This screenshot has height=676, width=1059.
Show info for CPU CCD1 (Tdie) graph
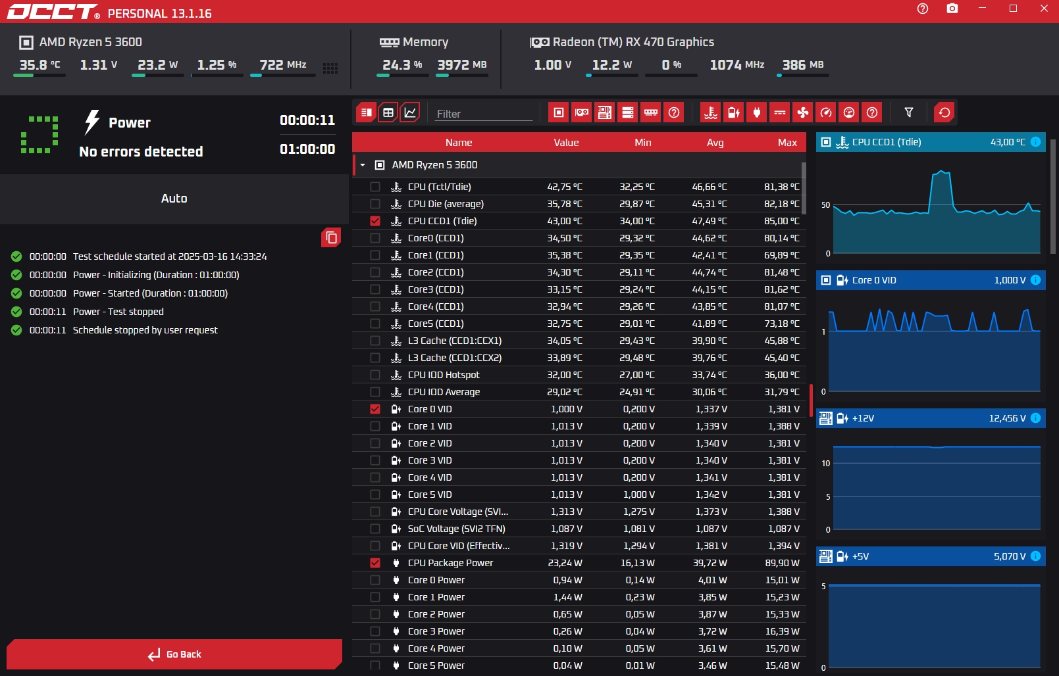(1035, 142)
